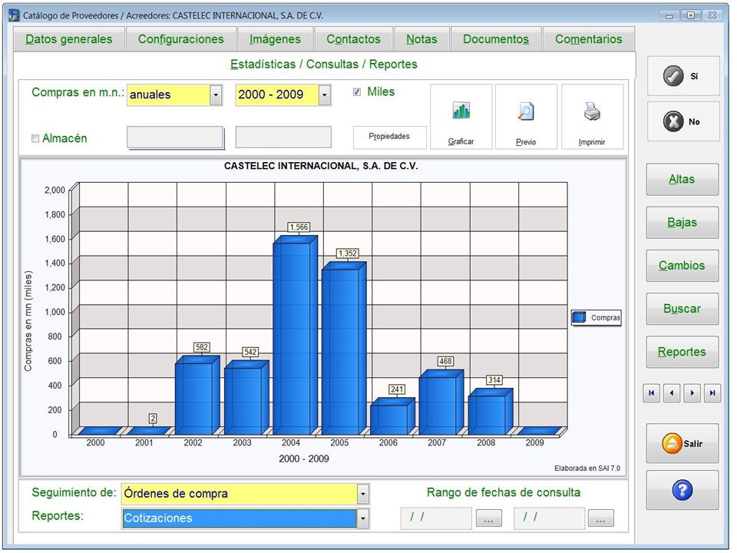Click the Reportes side button
The height and width of the screenshot is (553, 737).
click(x=682, y=353)
